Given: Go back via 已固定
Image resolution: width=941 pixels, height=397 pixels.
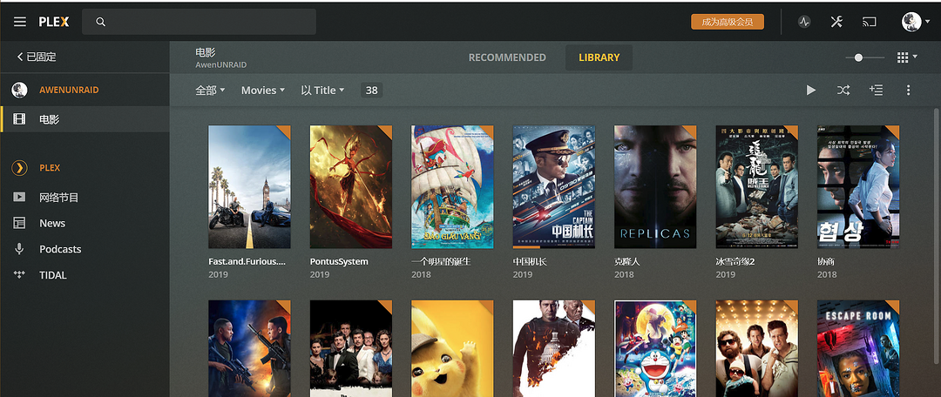Looking at the screenshot, I should (x=37, y=57).
